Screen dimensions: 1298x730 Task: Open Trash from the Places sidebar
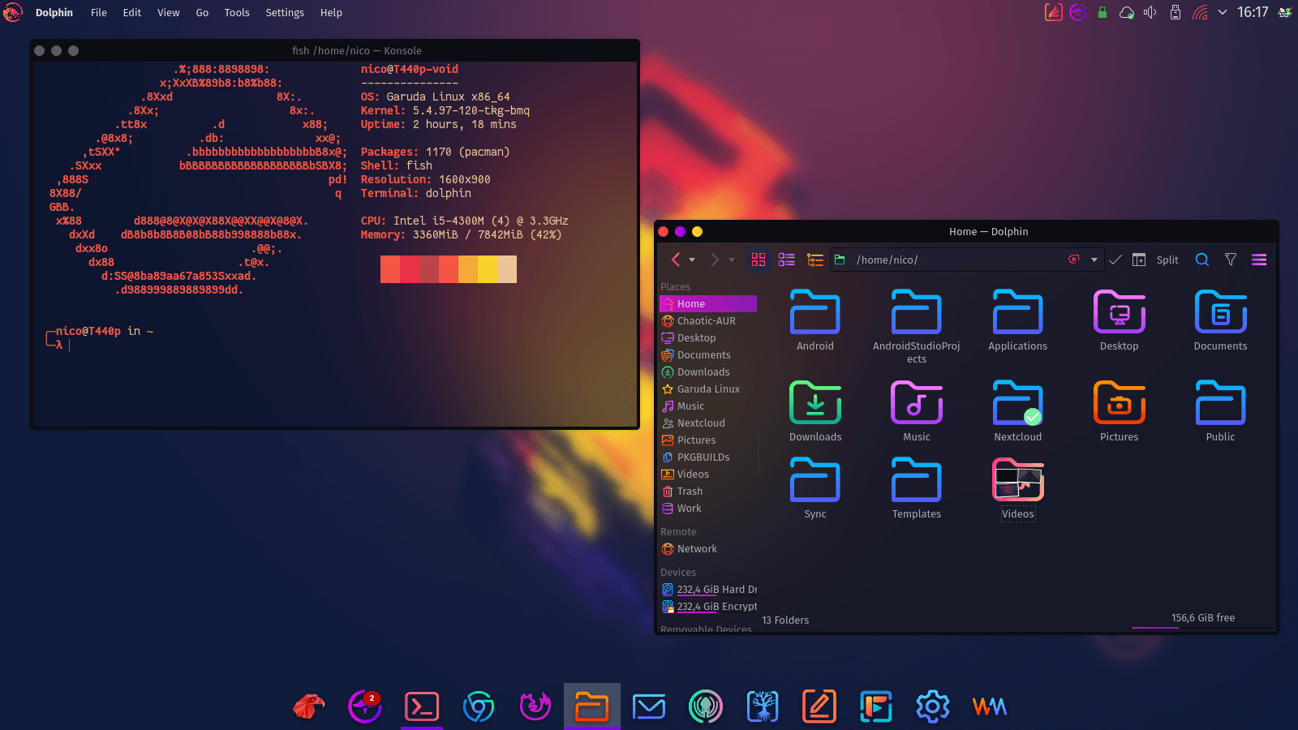[690, 491]
